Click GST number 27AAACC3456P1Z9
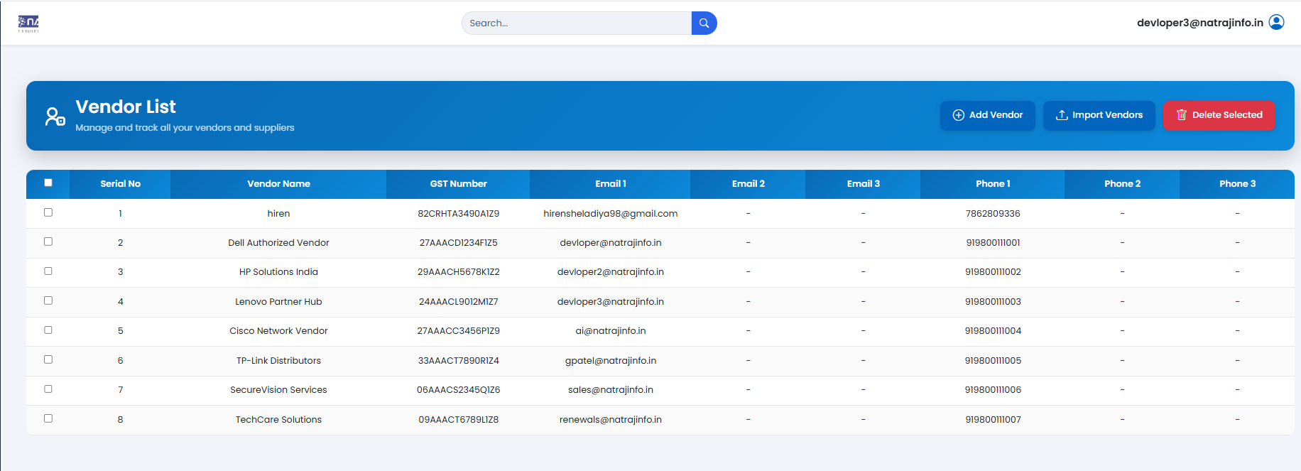Image resolution: width=1301 pixels, height=471 pixels. [458, 331]
